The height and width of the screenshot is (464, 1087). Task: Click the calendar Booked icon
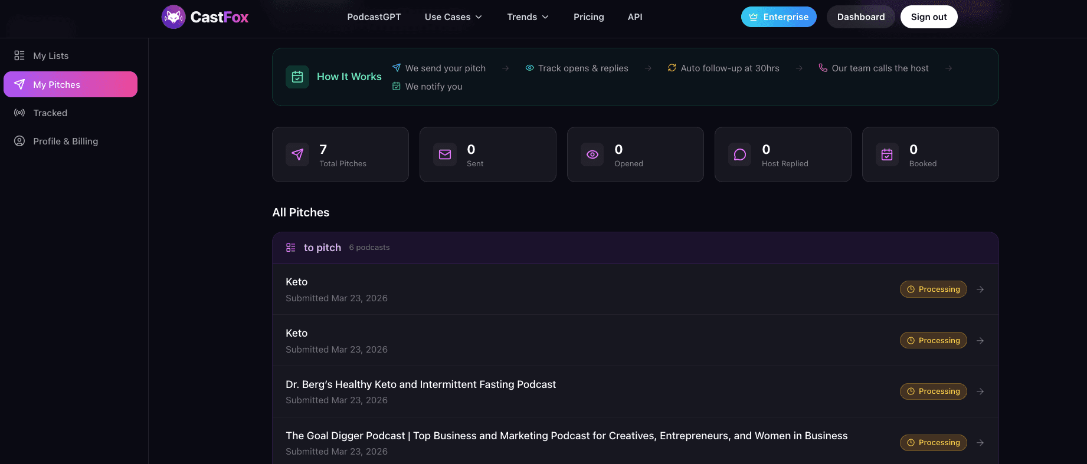click(887, 154)
